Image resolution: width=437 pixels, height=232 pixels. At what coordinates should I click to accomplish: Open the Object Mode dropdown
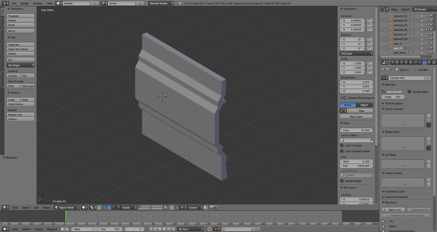67,207
